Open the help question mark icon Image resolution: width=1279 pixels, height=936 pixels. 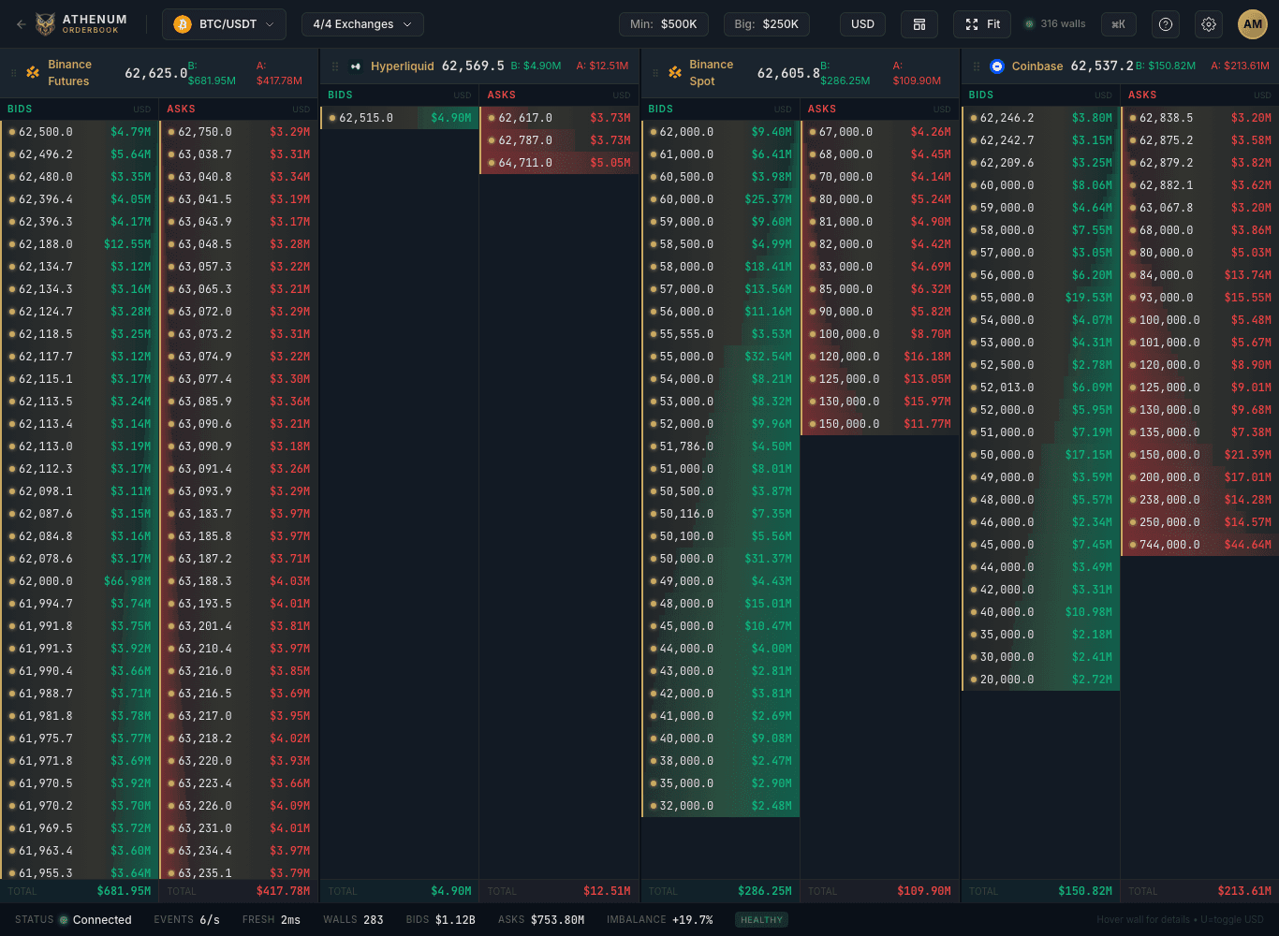pyautogui.click(x=1166, y=24)
